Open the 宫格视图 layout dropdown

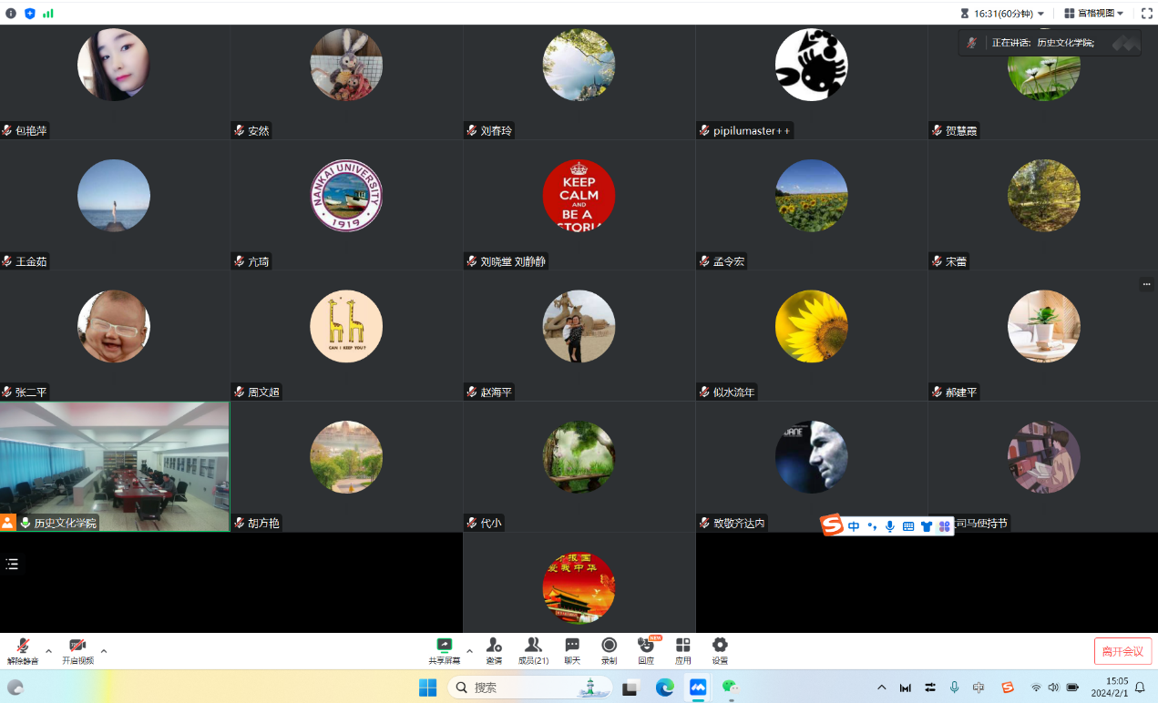coord(1094,14)
